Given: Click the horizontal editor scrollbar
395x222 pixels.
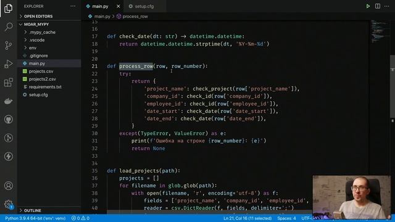Looking at the screenshot, I should pos(209,212).
